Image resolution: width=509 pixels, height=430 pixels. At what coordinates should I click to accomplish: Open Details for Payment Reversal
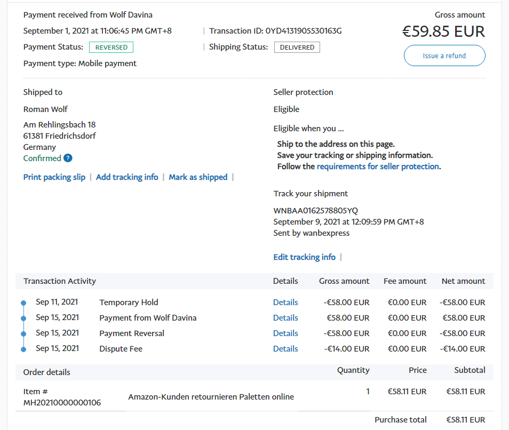(x=285, y=333)
